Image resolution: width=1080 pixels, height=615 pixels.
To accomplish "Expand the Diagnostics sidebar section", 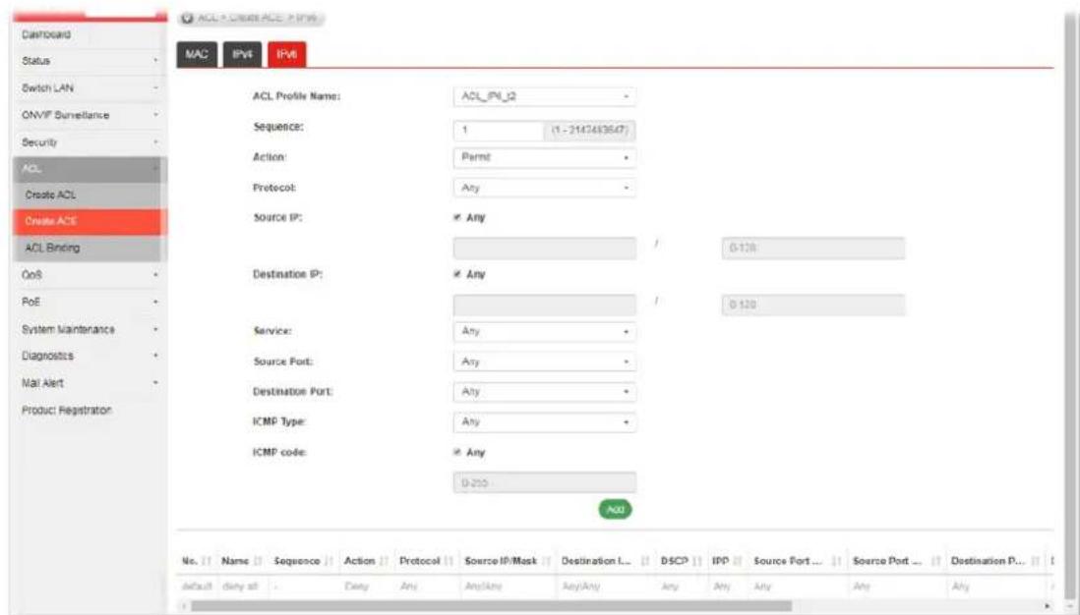I will tap(89, 357).
